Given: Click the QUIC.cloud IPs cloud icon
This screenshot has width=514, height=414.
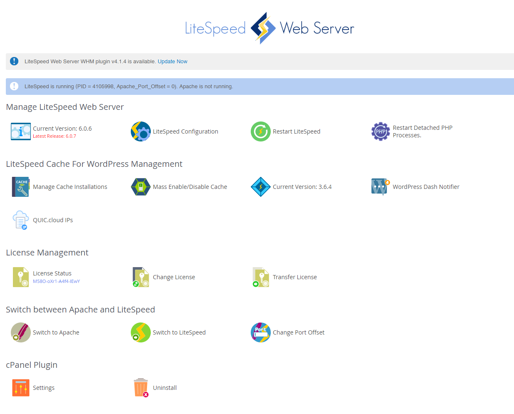Looking at the screenshot, I should click(21, 220).
